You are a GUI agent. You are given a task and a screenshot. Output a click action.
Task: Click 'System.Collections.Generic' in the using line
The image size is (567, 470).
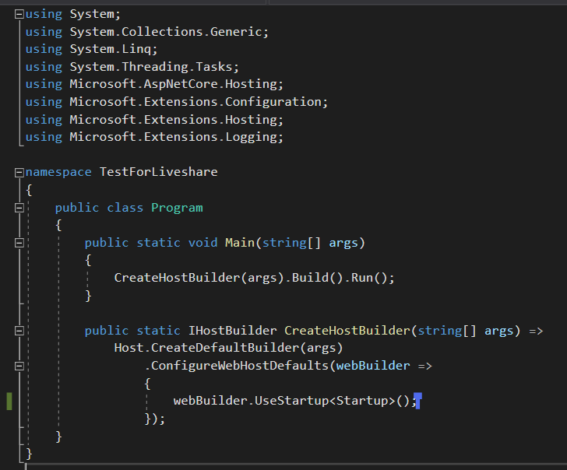point(166,32)
